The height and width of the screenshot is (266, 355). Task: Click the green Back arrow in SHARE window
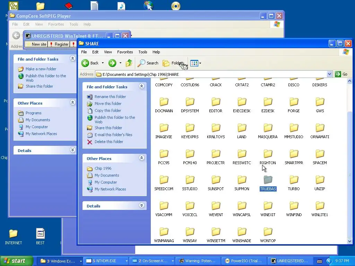point(85,63)
